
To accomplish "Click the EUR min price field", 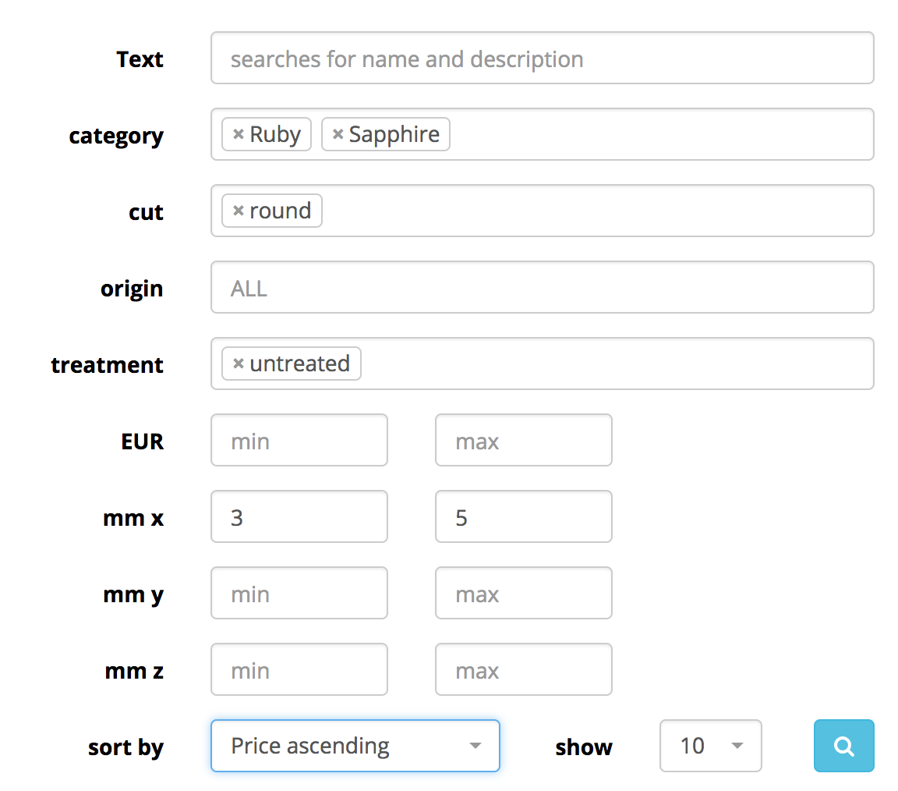I will pyautogui.click(x=299, y=440).
